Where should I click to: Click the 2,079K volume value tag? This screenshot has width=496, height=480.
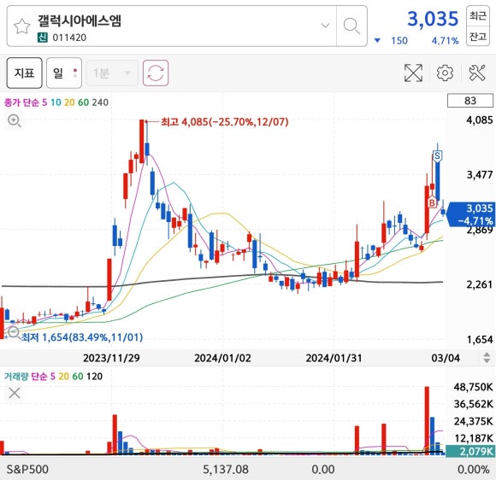coord(470,451)
